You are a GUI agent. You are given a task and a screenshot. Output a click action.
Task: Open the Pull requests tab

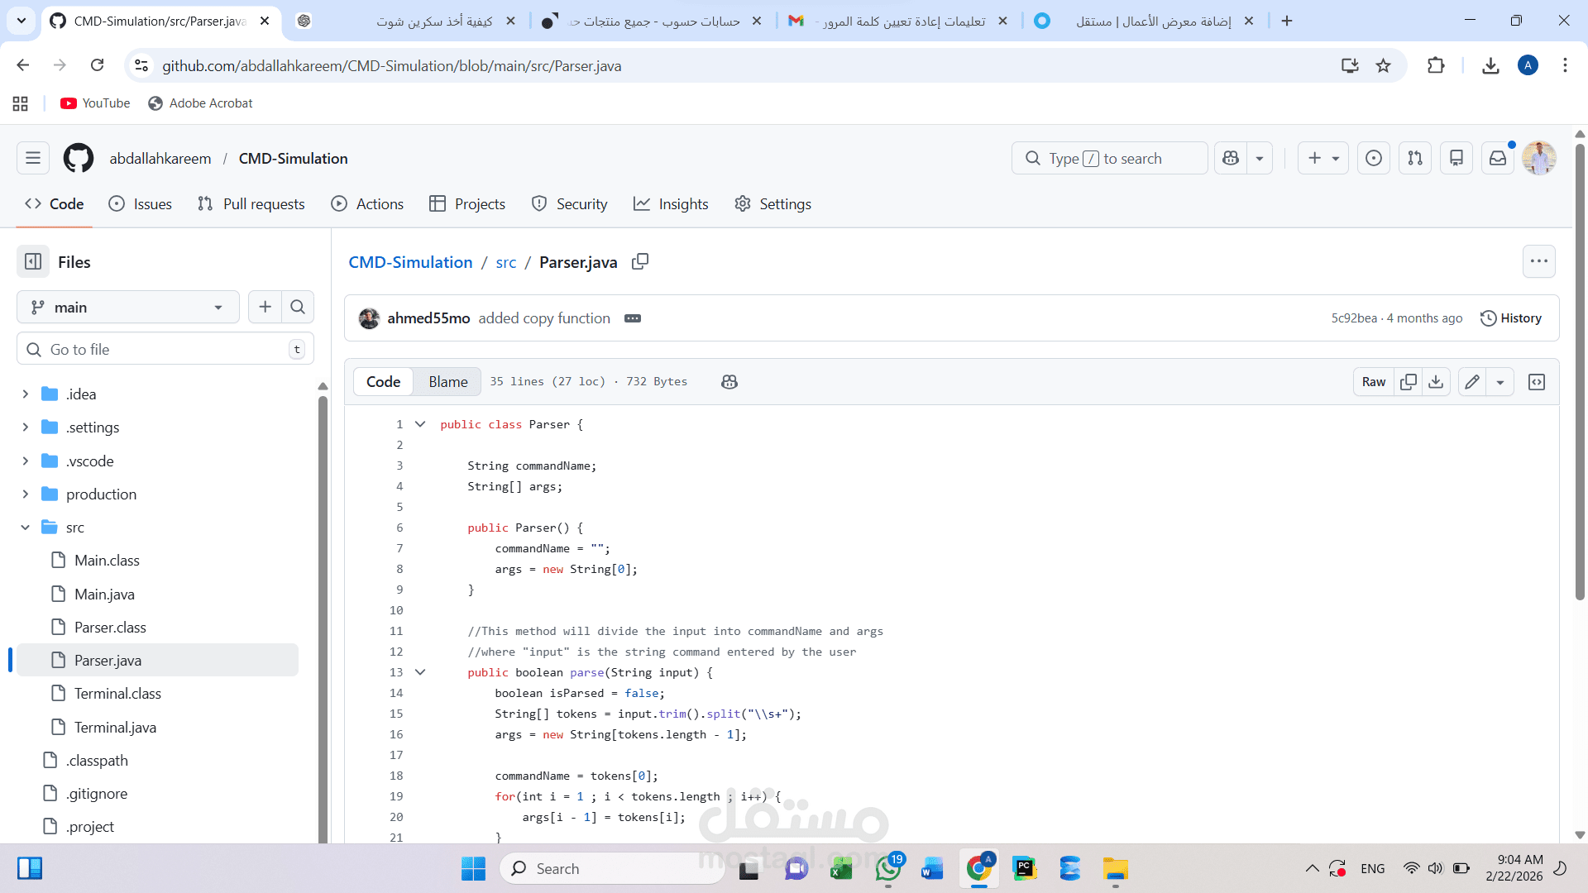tap(251, 204)
